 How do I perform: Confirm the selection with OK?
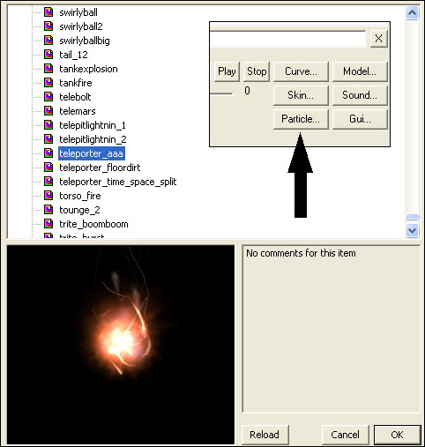(397, 435)
